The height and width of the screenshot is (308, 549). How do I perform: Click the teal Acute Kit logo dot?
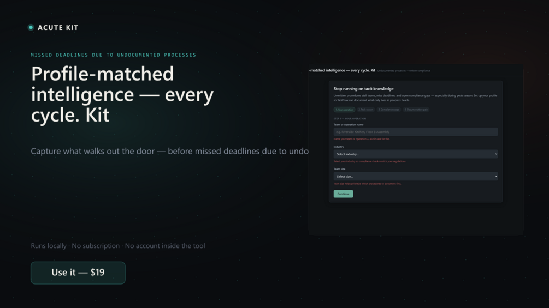coord(31,27)
